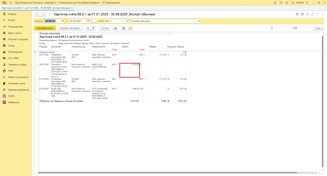Collapse the report group minus expander
327x176 pixels.
tap(35, 52)
